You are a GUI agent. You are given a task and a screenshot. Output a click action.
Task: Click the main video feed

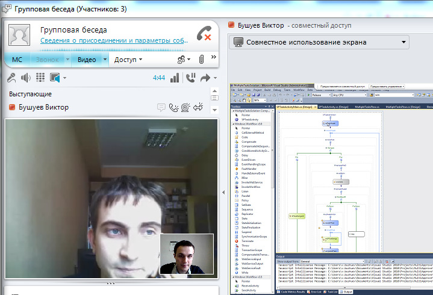(111, 199)
